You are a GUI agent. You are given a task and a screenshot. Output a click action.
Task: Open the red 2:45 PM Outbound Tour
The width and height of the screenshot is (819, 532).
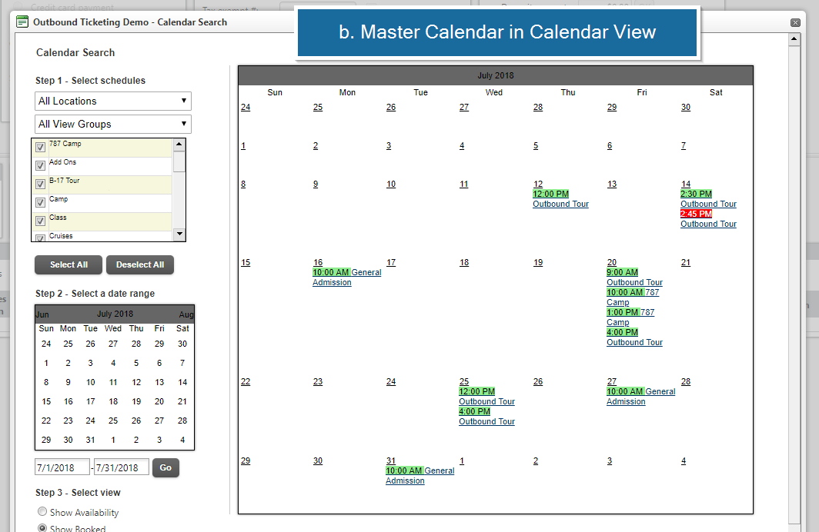click(x=708, y=224)
